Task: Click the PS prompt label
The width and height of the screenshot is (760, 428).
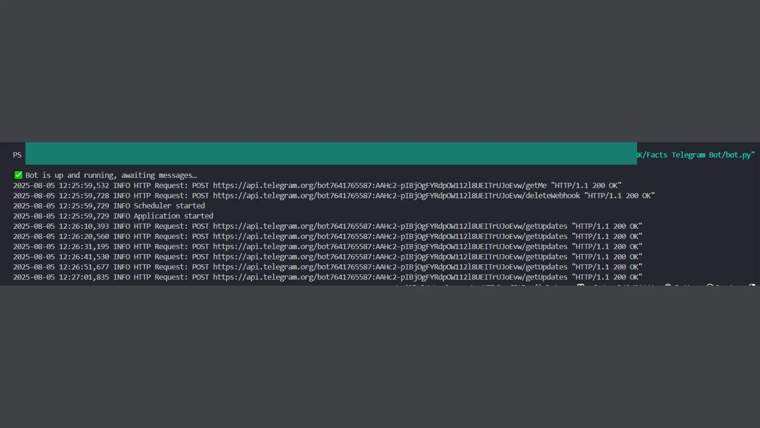Action: 17,155
